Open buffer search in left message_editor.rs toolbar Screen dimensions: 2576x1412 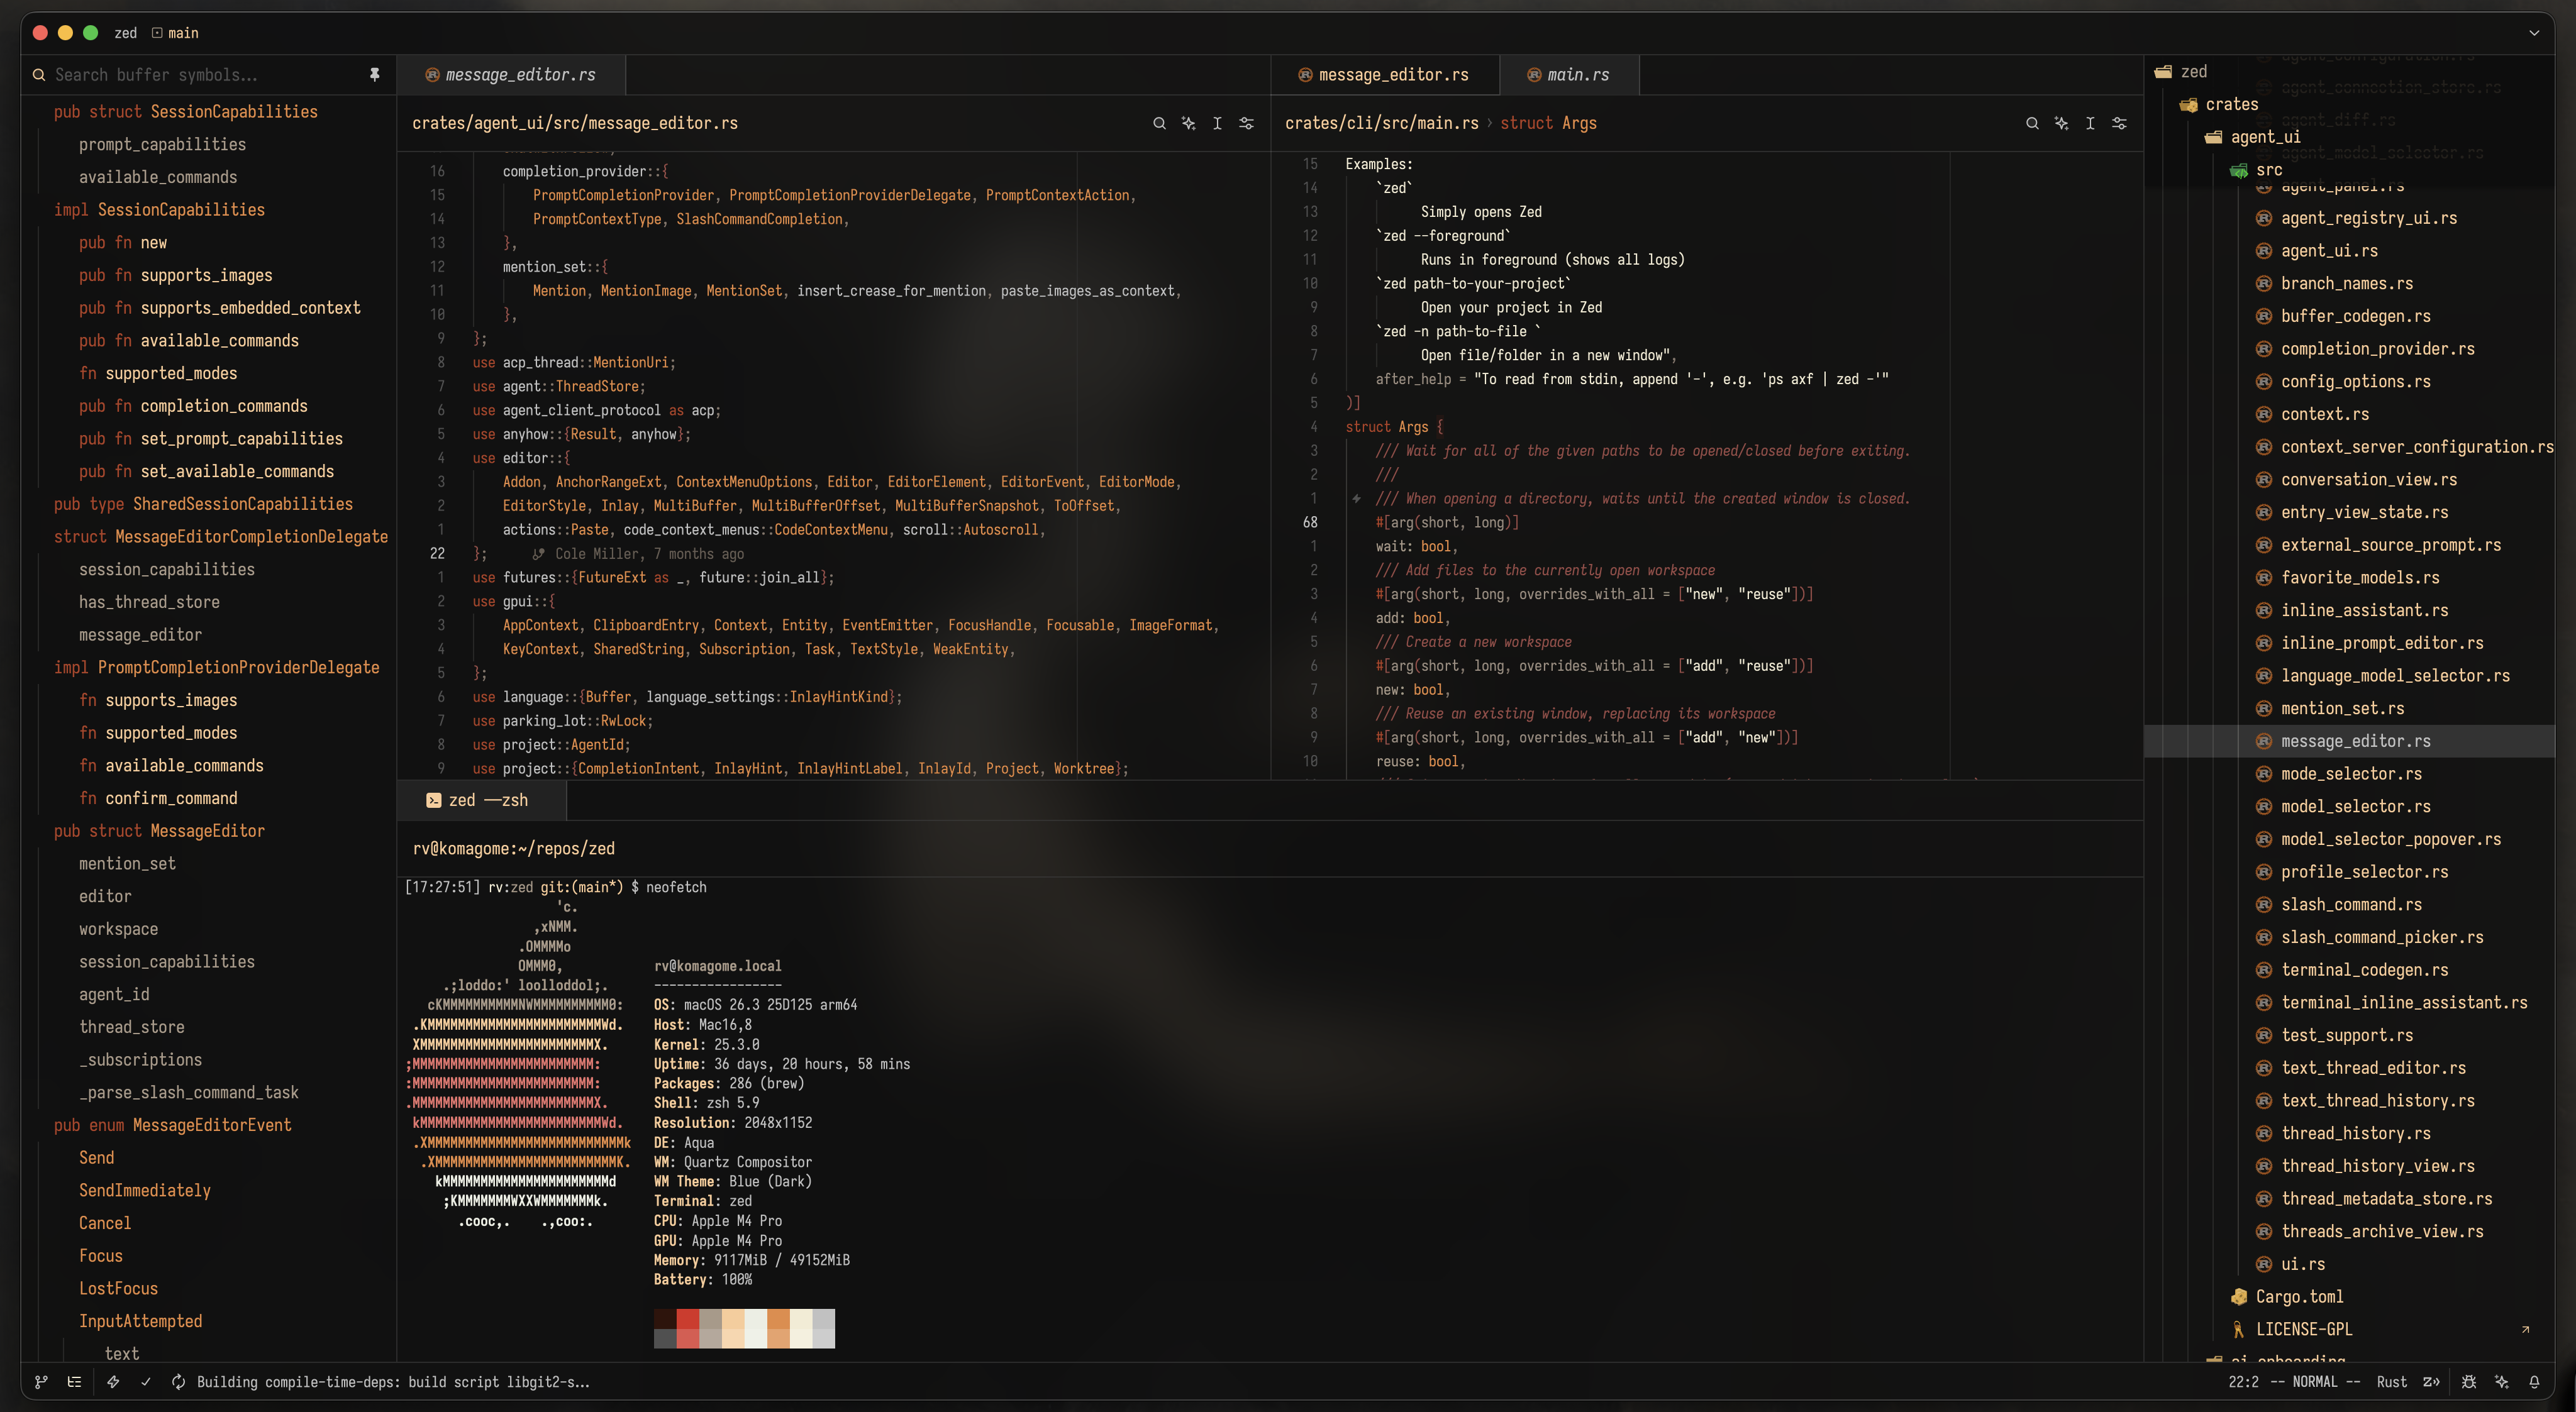(x=1159, y=123)
